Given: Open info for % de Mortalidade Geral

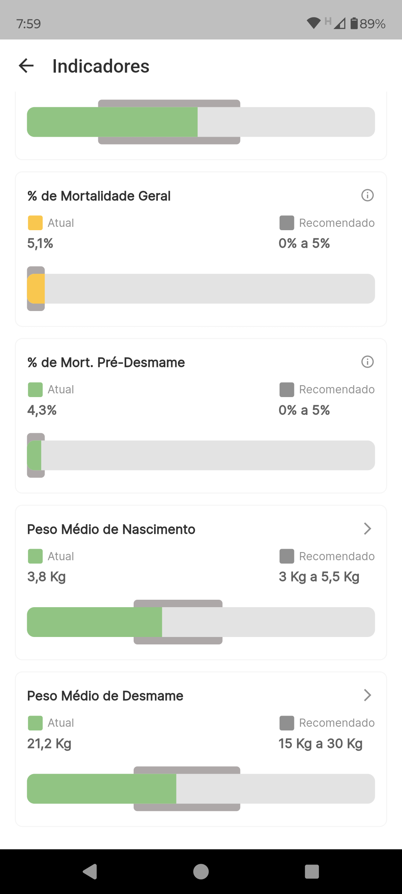Looking at the screenshot, I should [x=367, y=195].
